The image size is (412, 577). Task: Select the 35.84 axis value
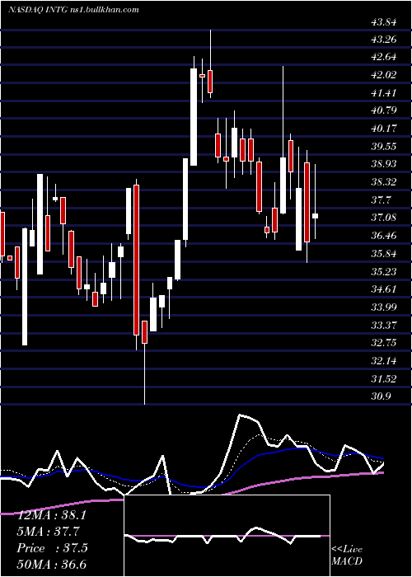pyautogui.click(x=384, y=254)
